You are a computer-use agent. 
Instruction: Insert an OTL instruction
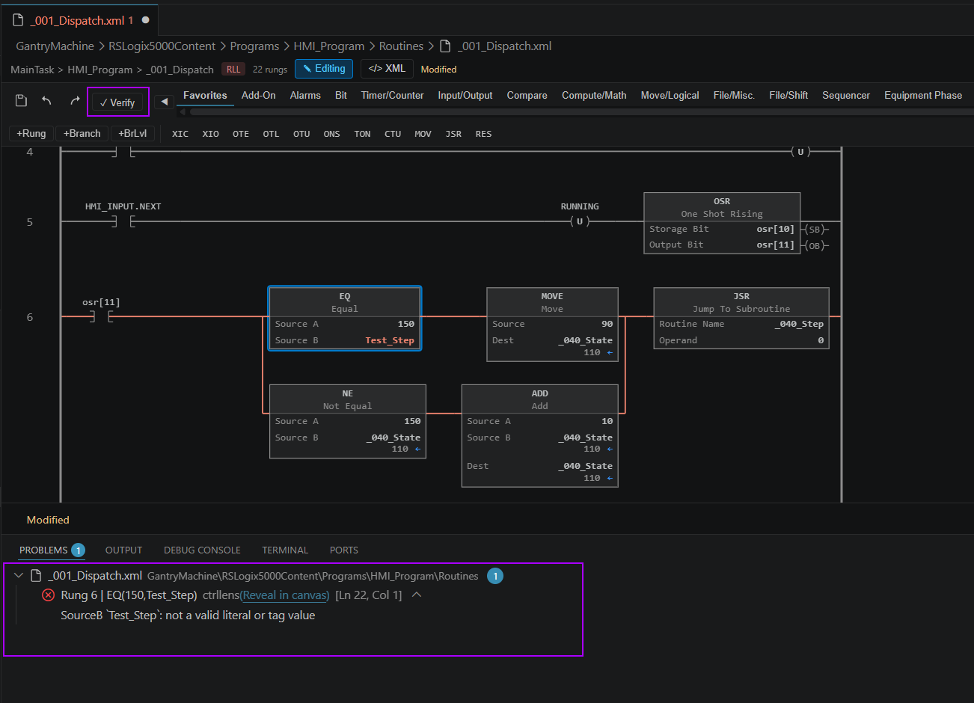click(x=271, y=134)
